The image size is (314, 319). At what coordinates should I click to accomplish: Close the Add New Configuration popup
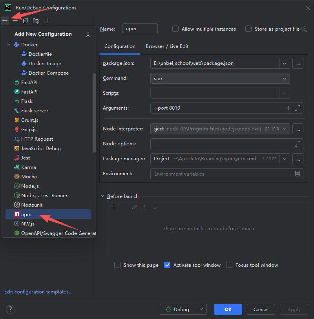click(88, 34)
